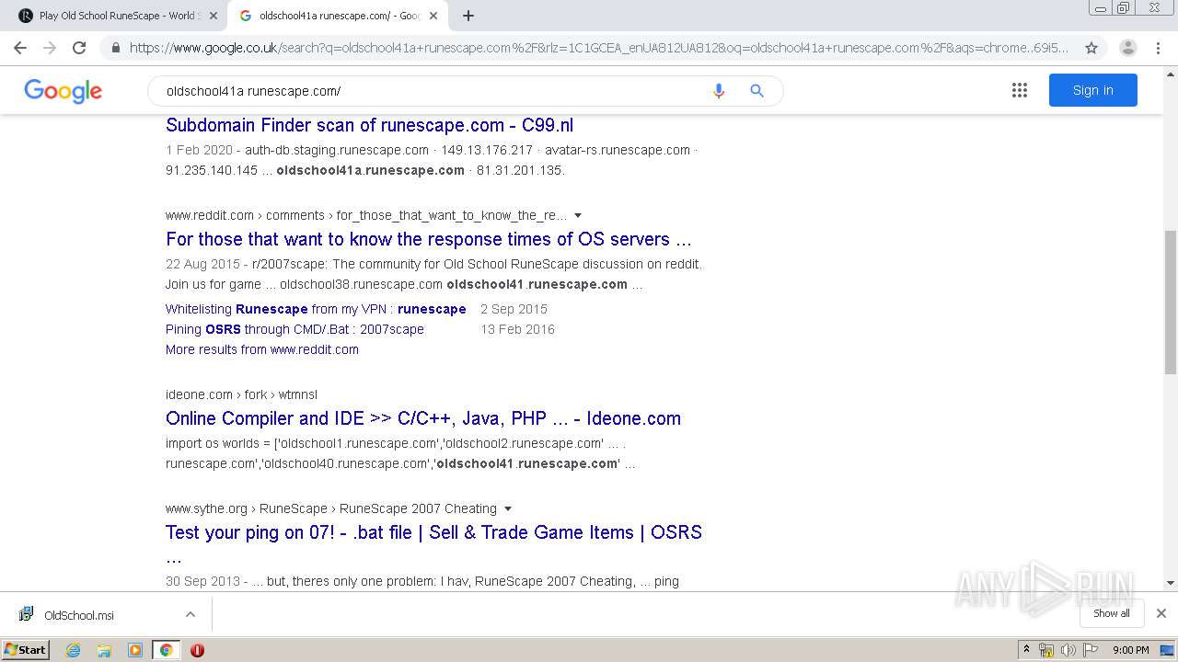Reload the page with the refresh icon
Image resolution: width=1178 pixels, height=662 pixels.
(x=79, y=48)
